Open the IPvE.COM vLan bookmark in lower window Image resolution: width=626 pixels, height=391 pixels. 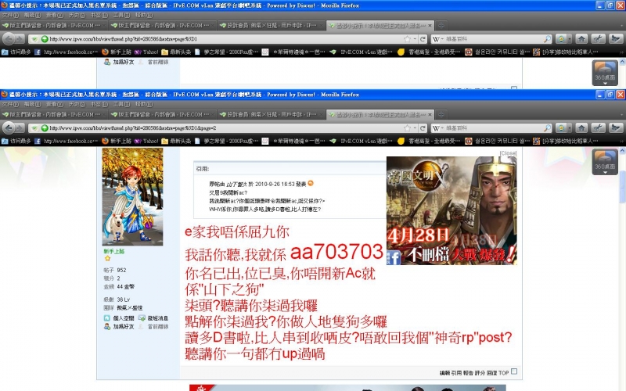point(362,141)
